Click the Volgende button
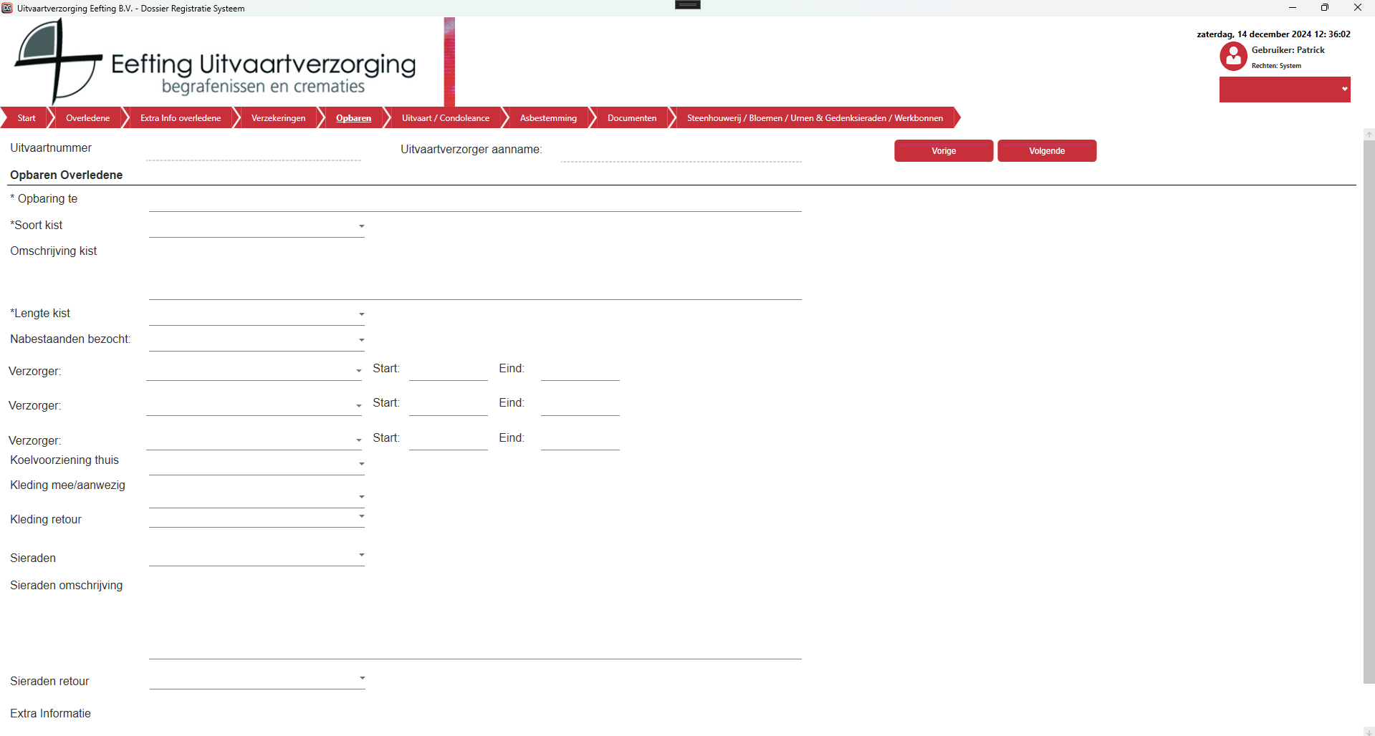The height and width of the screenshot is (736, 1375). (x=1046, y=151)
